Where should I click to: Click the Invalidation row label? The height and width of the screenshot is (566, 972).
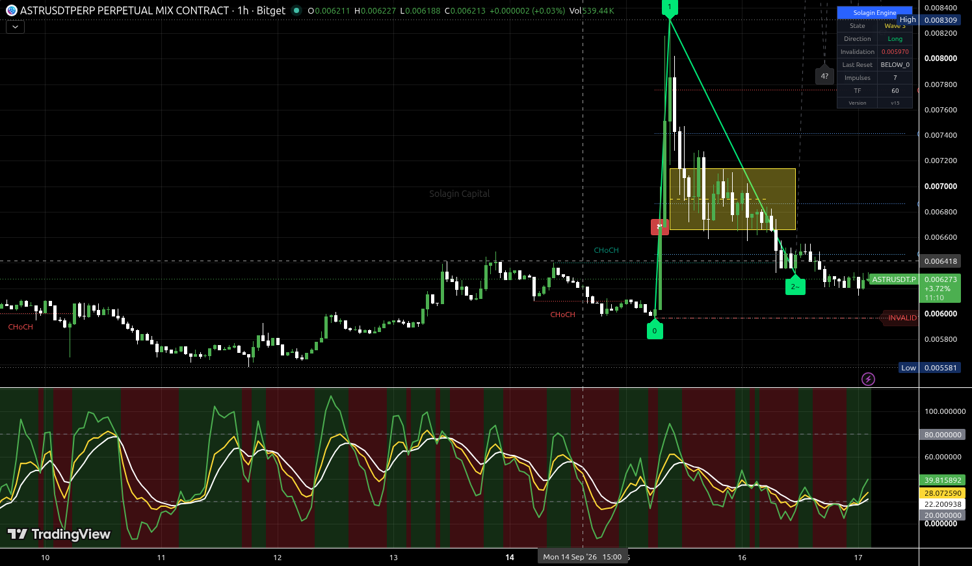(x=858, y=52)
